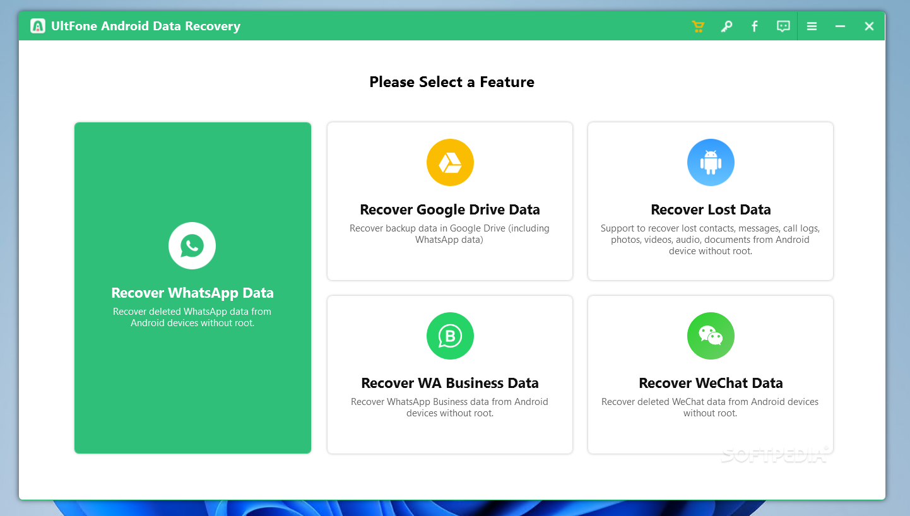Close the UltFone window

pos(869,26)
